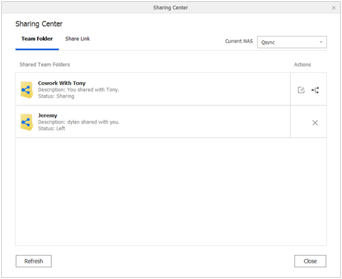Select the Jeremy folder name

point(48,115)
